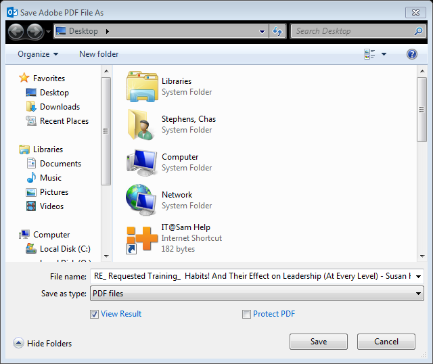This screenshot has height=364, width=433.
Task: Select the Music library
Action: coord(51,177)
